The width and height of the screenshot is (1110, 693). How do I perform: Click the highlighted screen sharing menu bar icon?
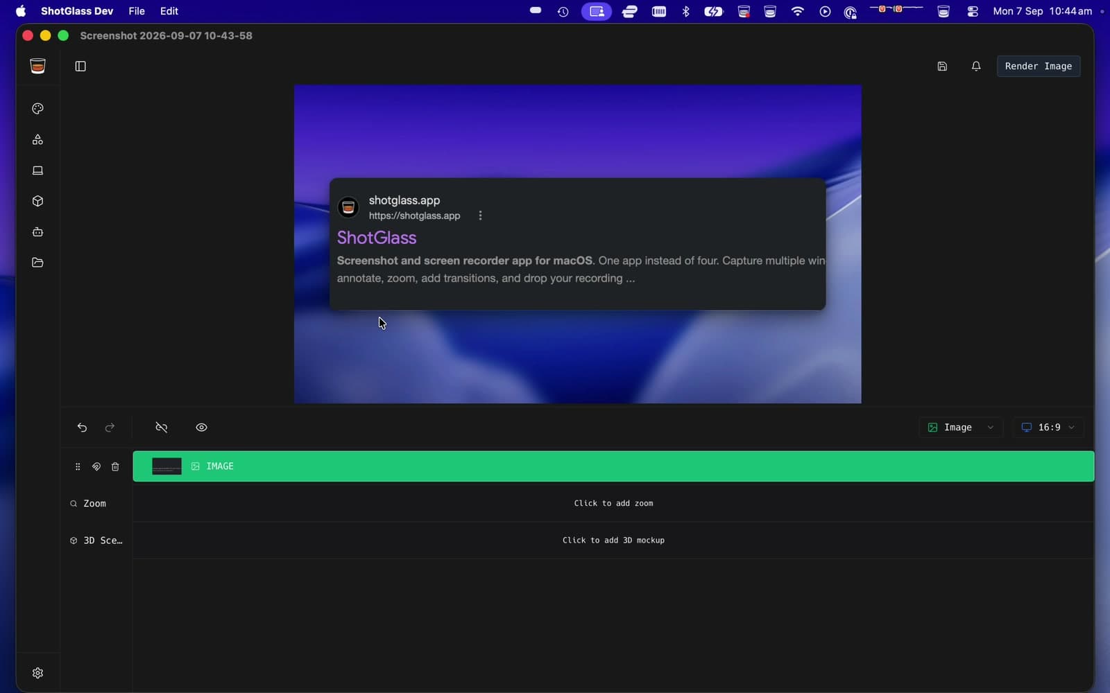coord(597,11)
